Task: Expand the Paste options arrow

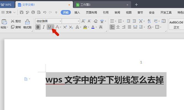Action: pos(7,27)
